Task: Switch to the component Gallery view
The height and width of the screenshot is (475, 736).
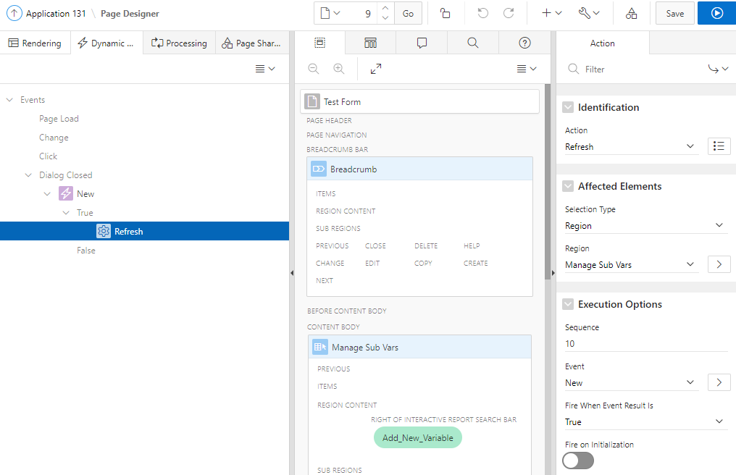Action: [x=370, y=43]
